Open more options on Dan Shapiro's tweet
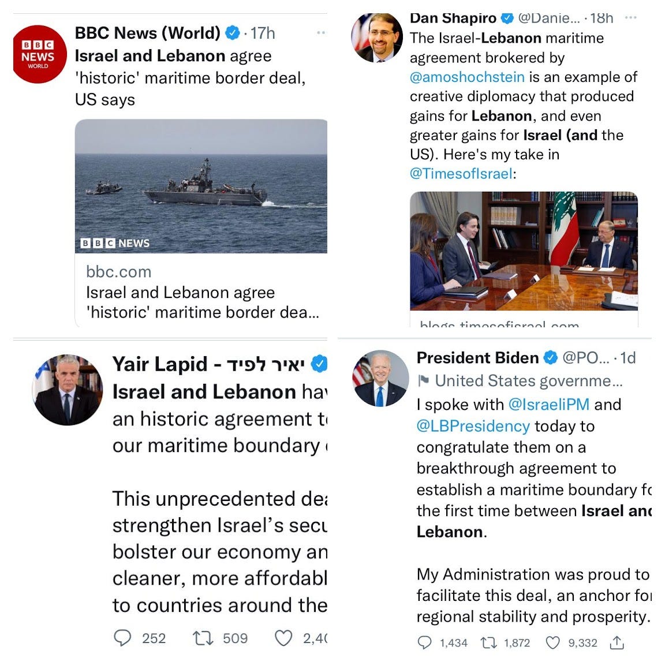Image resolution: width=665 pixels, height=665 pixels. [630, 17]
